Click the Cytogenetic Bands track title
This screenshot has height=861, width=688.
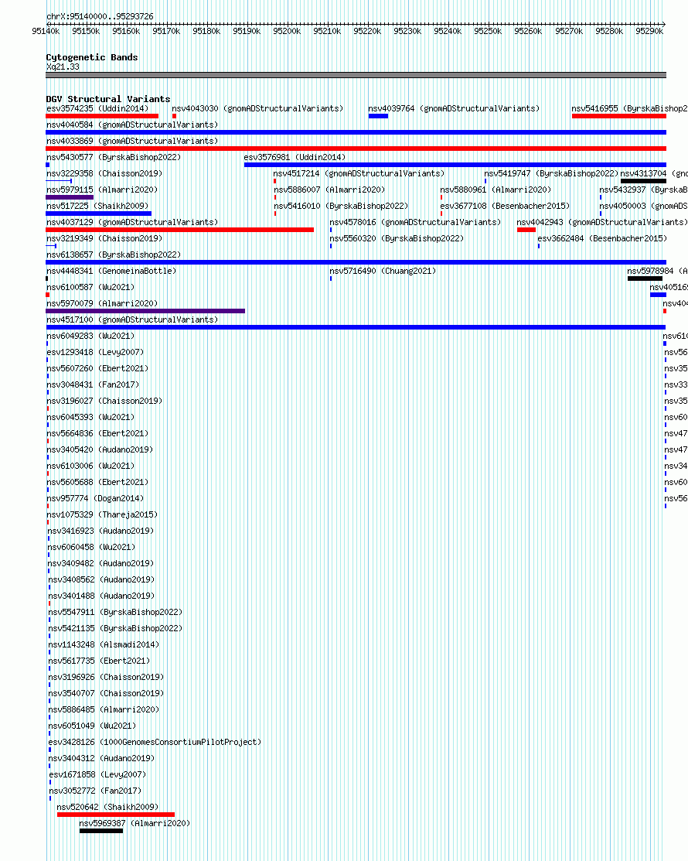[x=92, y=57]
